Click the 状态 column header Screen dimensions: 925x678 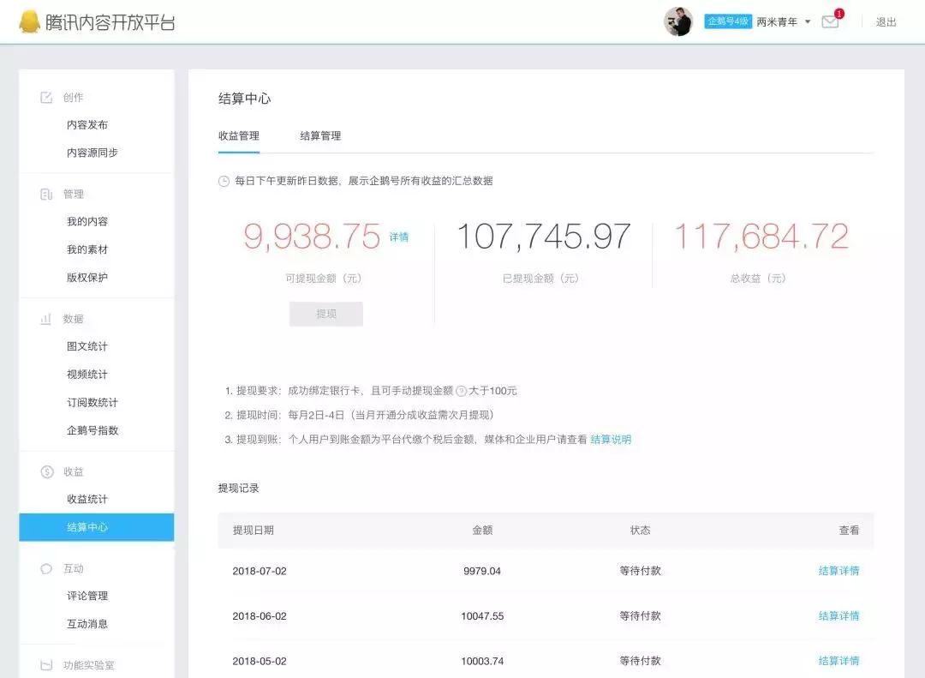(x=640, y=531)
